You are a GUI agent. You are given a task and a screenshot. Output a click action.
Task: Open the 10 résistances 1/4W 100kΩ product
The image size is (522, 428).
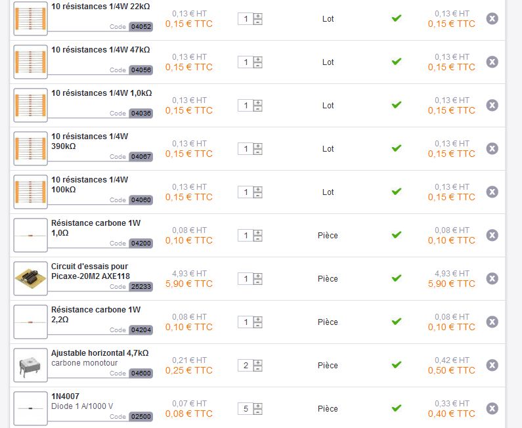point(89,184)
